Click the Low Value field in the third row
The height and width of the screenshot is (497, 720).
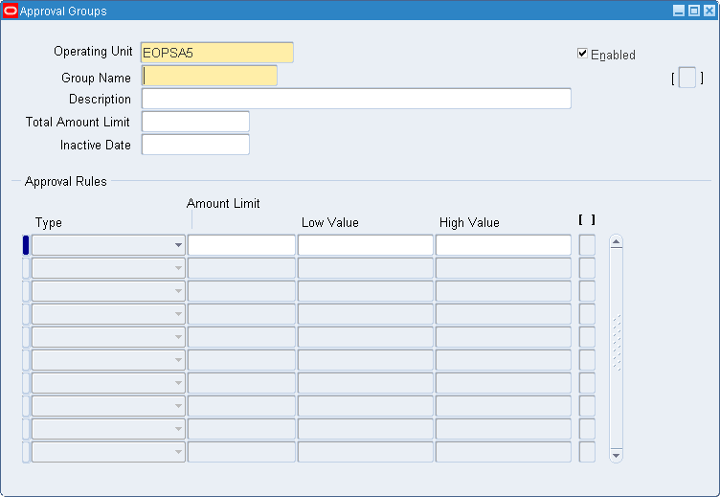pyautogui.click(x=366, y=291)
